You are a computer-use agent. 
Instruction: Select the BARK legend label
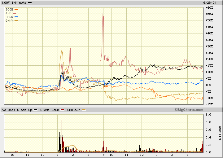coord(9,17)
